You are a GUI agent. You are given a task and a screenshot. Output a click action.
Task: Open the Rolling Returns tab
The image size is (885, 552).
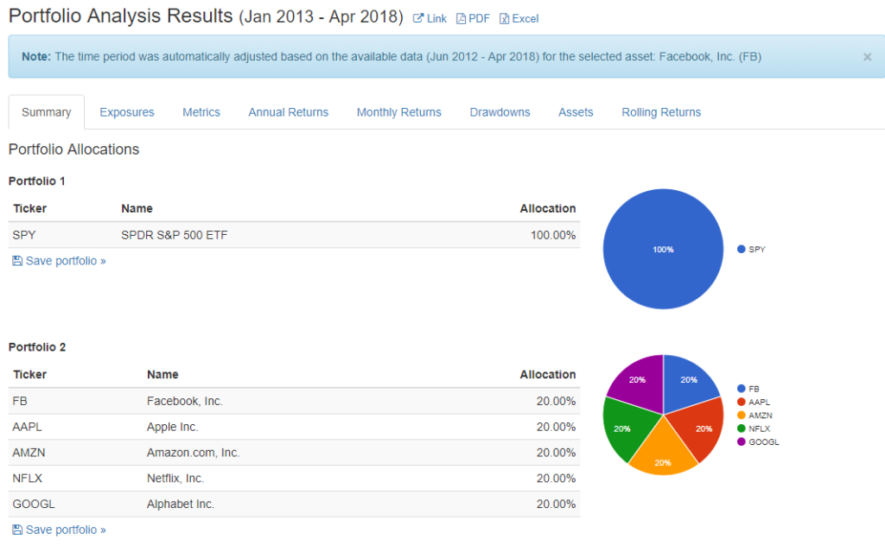661,112
